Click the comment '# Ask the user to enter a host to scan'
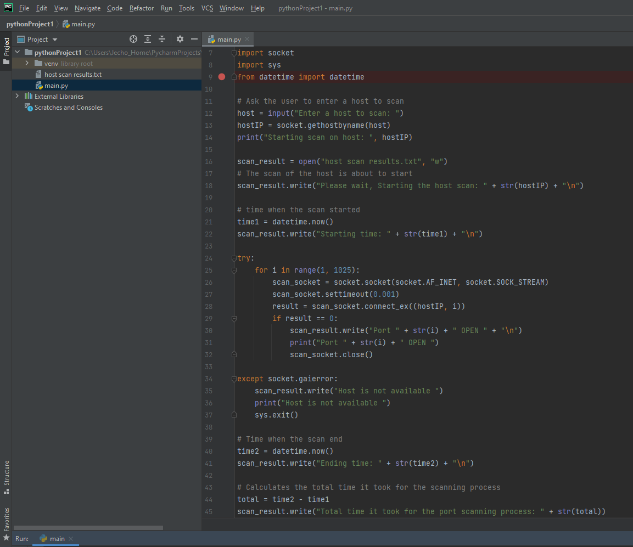 pyautogui.click(x=321, y=101)
